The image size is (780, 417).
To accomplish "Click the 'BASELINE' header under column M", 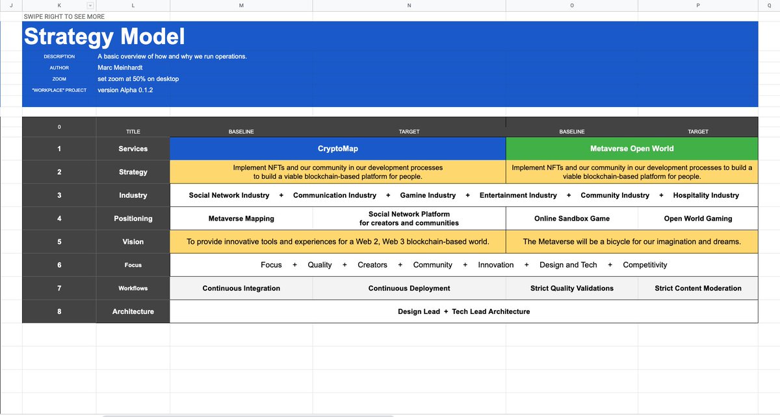I will pos(241,132).
